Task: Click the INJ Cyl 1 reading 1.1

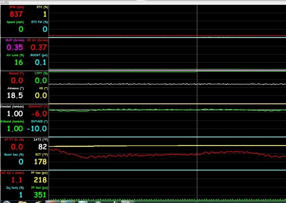Action: point(17,180)
